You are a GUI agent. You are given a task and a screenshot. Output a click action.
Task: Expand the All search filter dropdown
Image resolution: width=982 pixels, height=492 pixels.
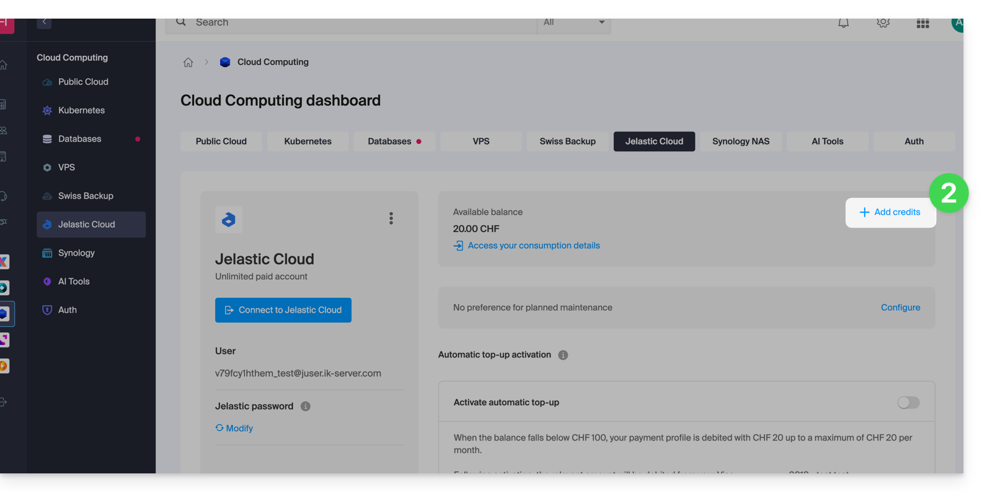click(x=573, y=23)
